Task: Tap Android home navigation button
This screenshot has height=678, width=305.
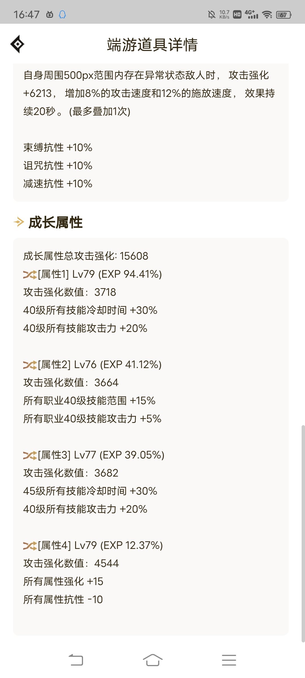Action: (152, 660)
